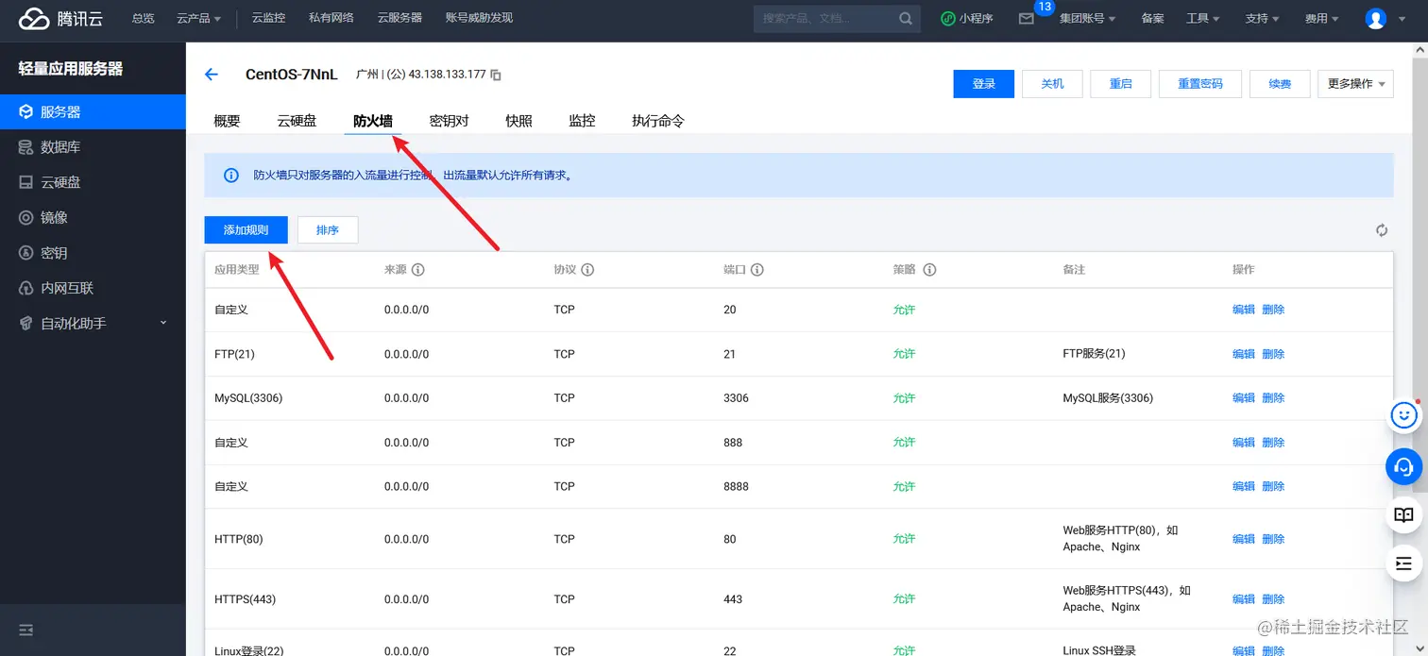The image size is (1428, 656).
Task: Delete the MySQL(3306) rule
Action: coord(1273,398)
